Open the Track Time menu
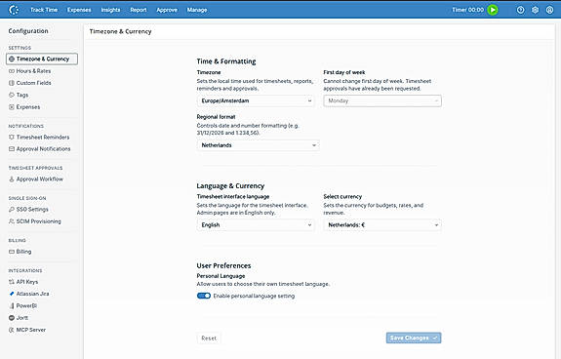This screenshot has height=359, width=561. [x=44, y=10]
